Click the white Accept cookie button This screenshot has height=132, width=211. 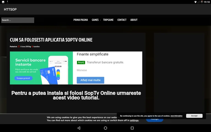coord(194,116)
